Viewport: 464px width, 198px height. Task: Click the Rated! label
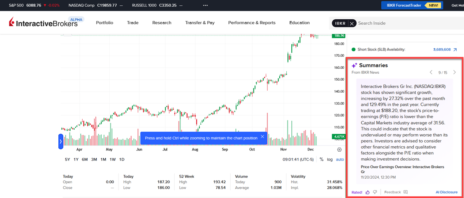point(357,192)
